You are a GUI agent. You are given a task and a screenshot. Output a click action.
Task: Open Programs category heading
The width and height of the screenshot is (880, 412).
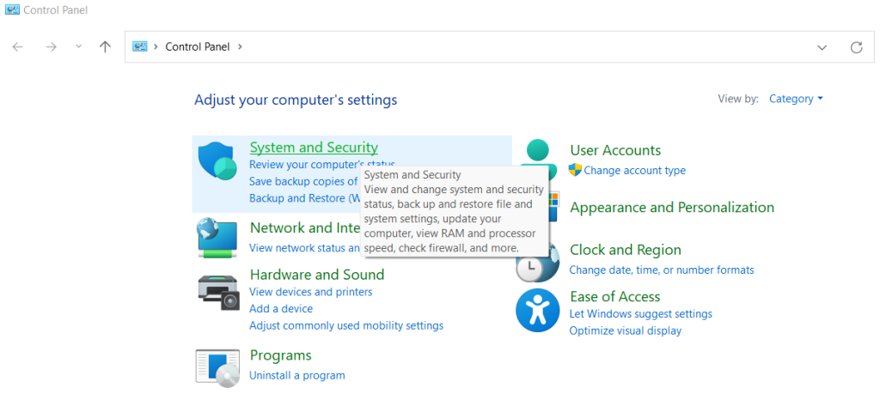[x=281, y=355]
